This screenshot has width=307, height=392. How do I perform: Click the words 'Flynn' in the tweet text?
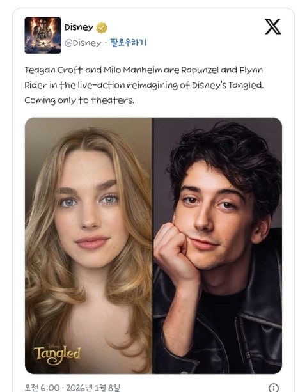pyautogui.click(x=251, y=70)
